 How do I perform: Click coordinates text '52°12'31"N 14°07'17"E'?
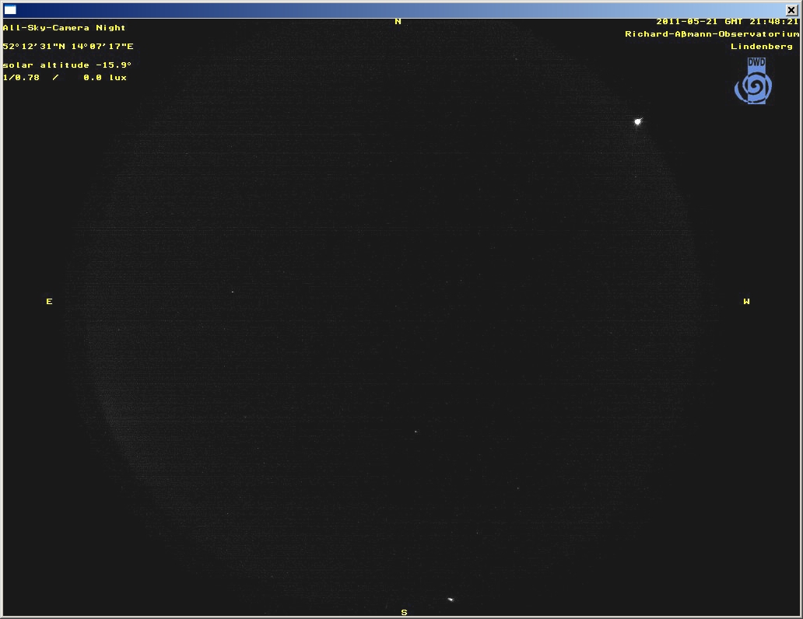point(68,46)
